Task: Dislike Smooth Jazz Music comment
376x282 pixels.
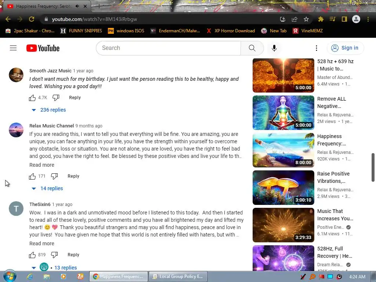Action: point(56,98)
